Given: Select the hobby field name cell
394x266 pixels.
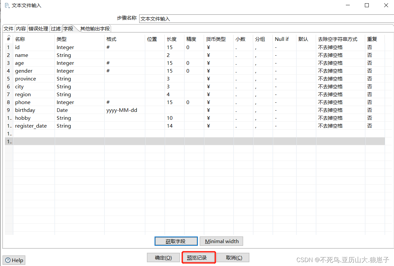Looking at the screenshot, I should [x=34, y=118].
